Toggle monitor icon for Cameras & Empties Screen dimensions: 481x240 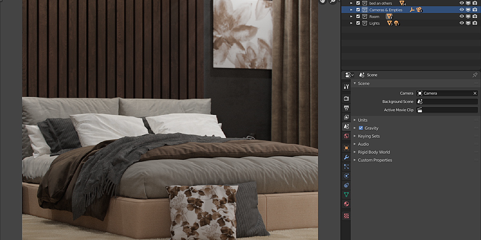468,10
